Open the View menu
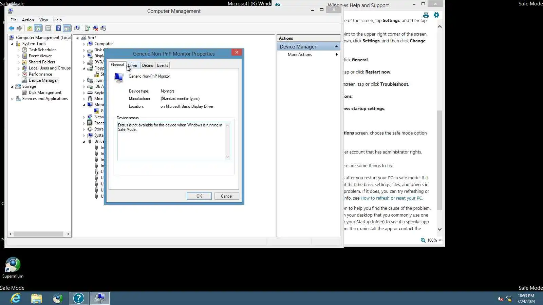Screen dimensions: 543x305 pyautogui.click(x=43, y=20)
